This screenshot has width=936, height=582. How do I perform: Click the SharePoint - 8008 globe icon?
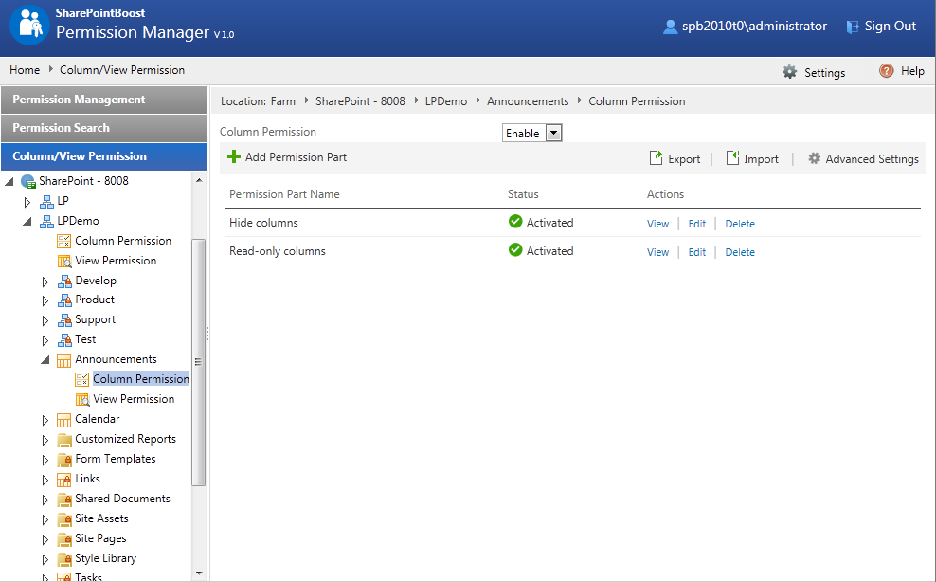tap(28, 181)
